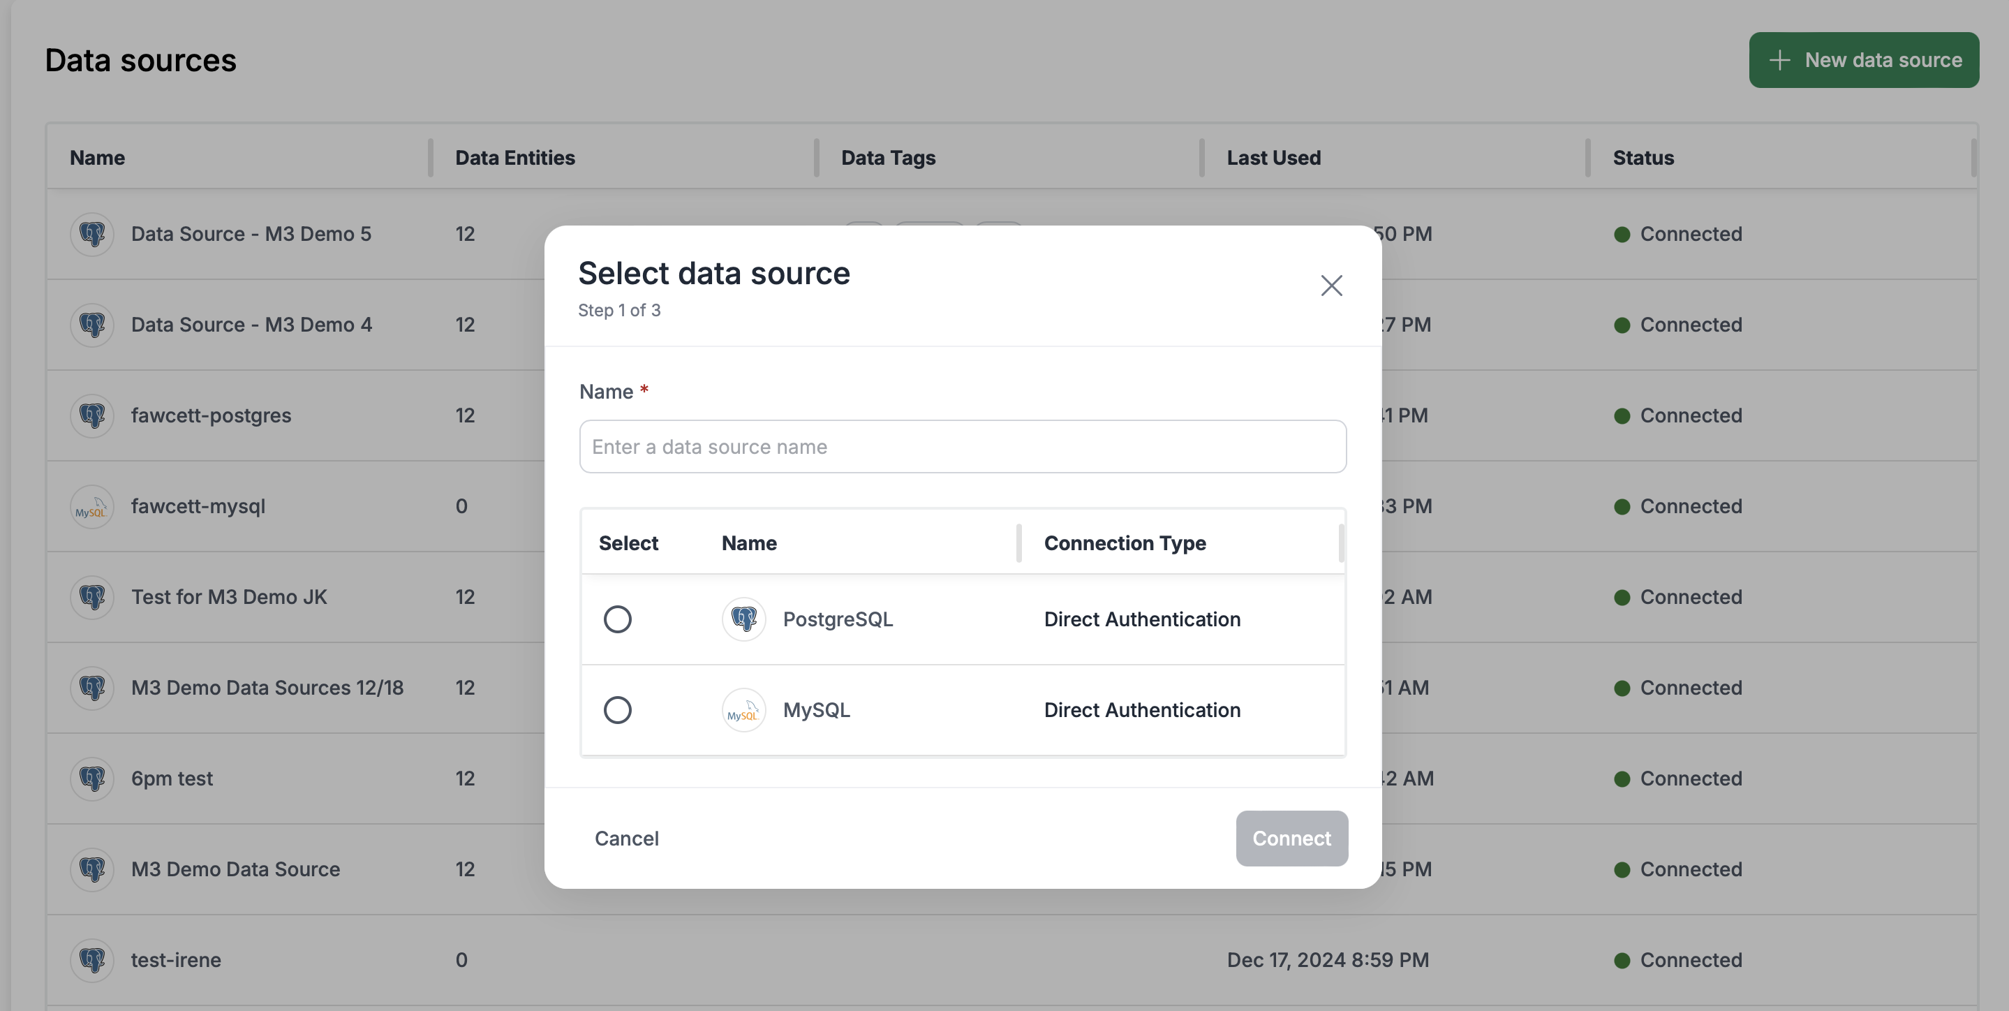Open the New data source dialog

pyautogui.click(x=1863, y=59)
